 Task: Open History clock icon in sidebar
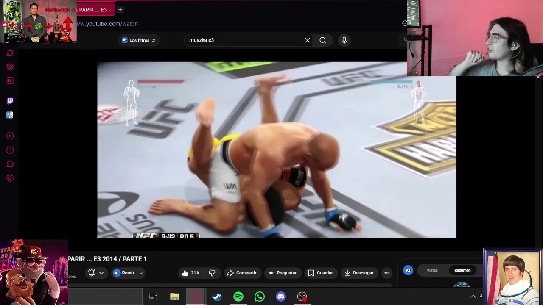pos(10,150)
